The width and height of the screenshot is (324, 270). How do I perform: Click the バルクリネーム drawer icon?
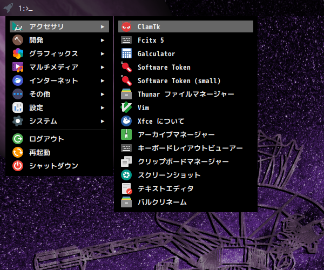[126, 202]
